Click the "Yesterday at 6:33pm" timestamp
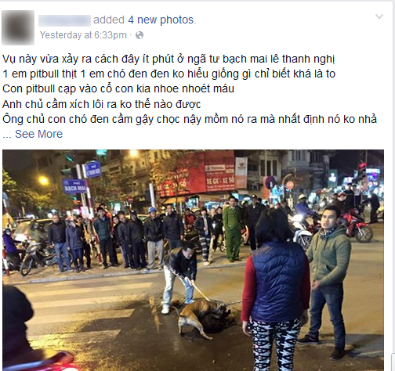Screen dimensions: 395x371 click(x=83, y=35)
